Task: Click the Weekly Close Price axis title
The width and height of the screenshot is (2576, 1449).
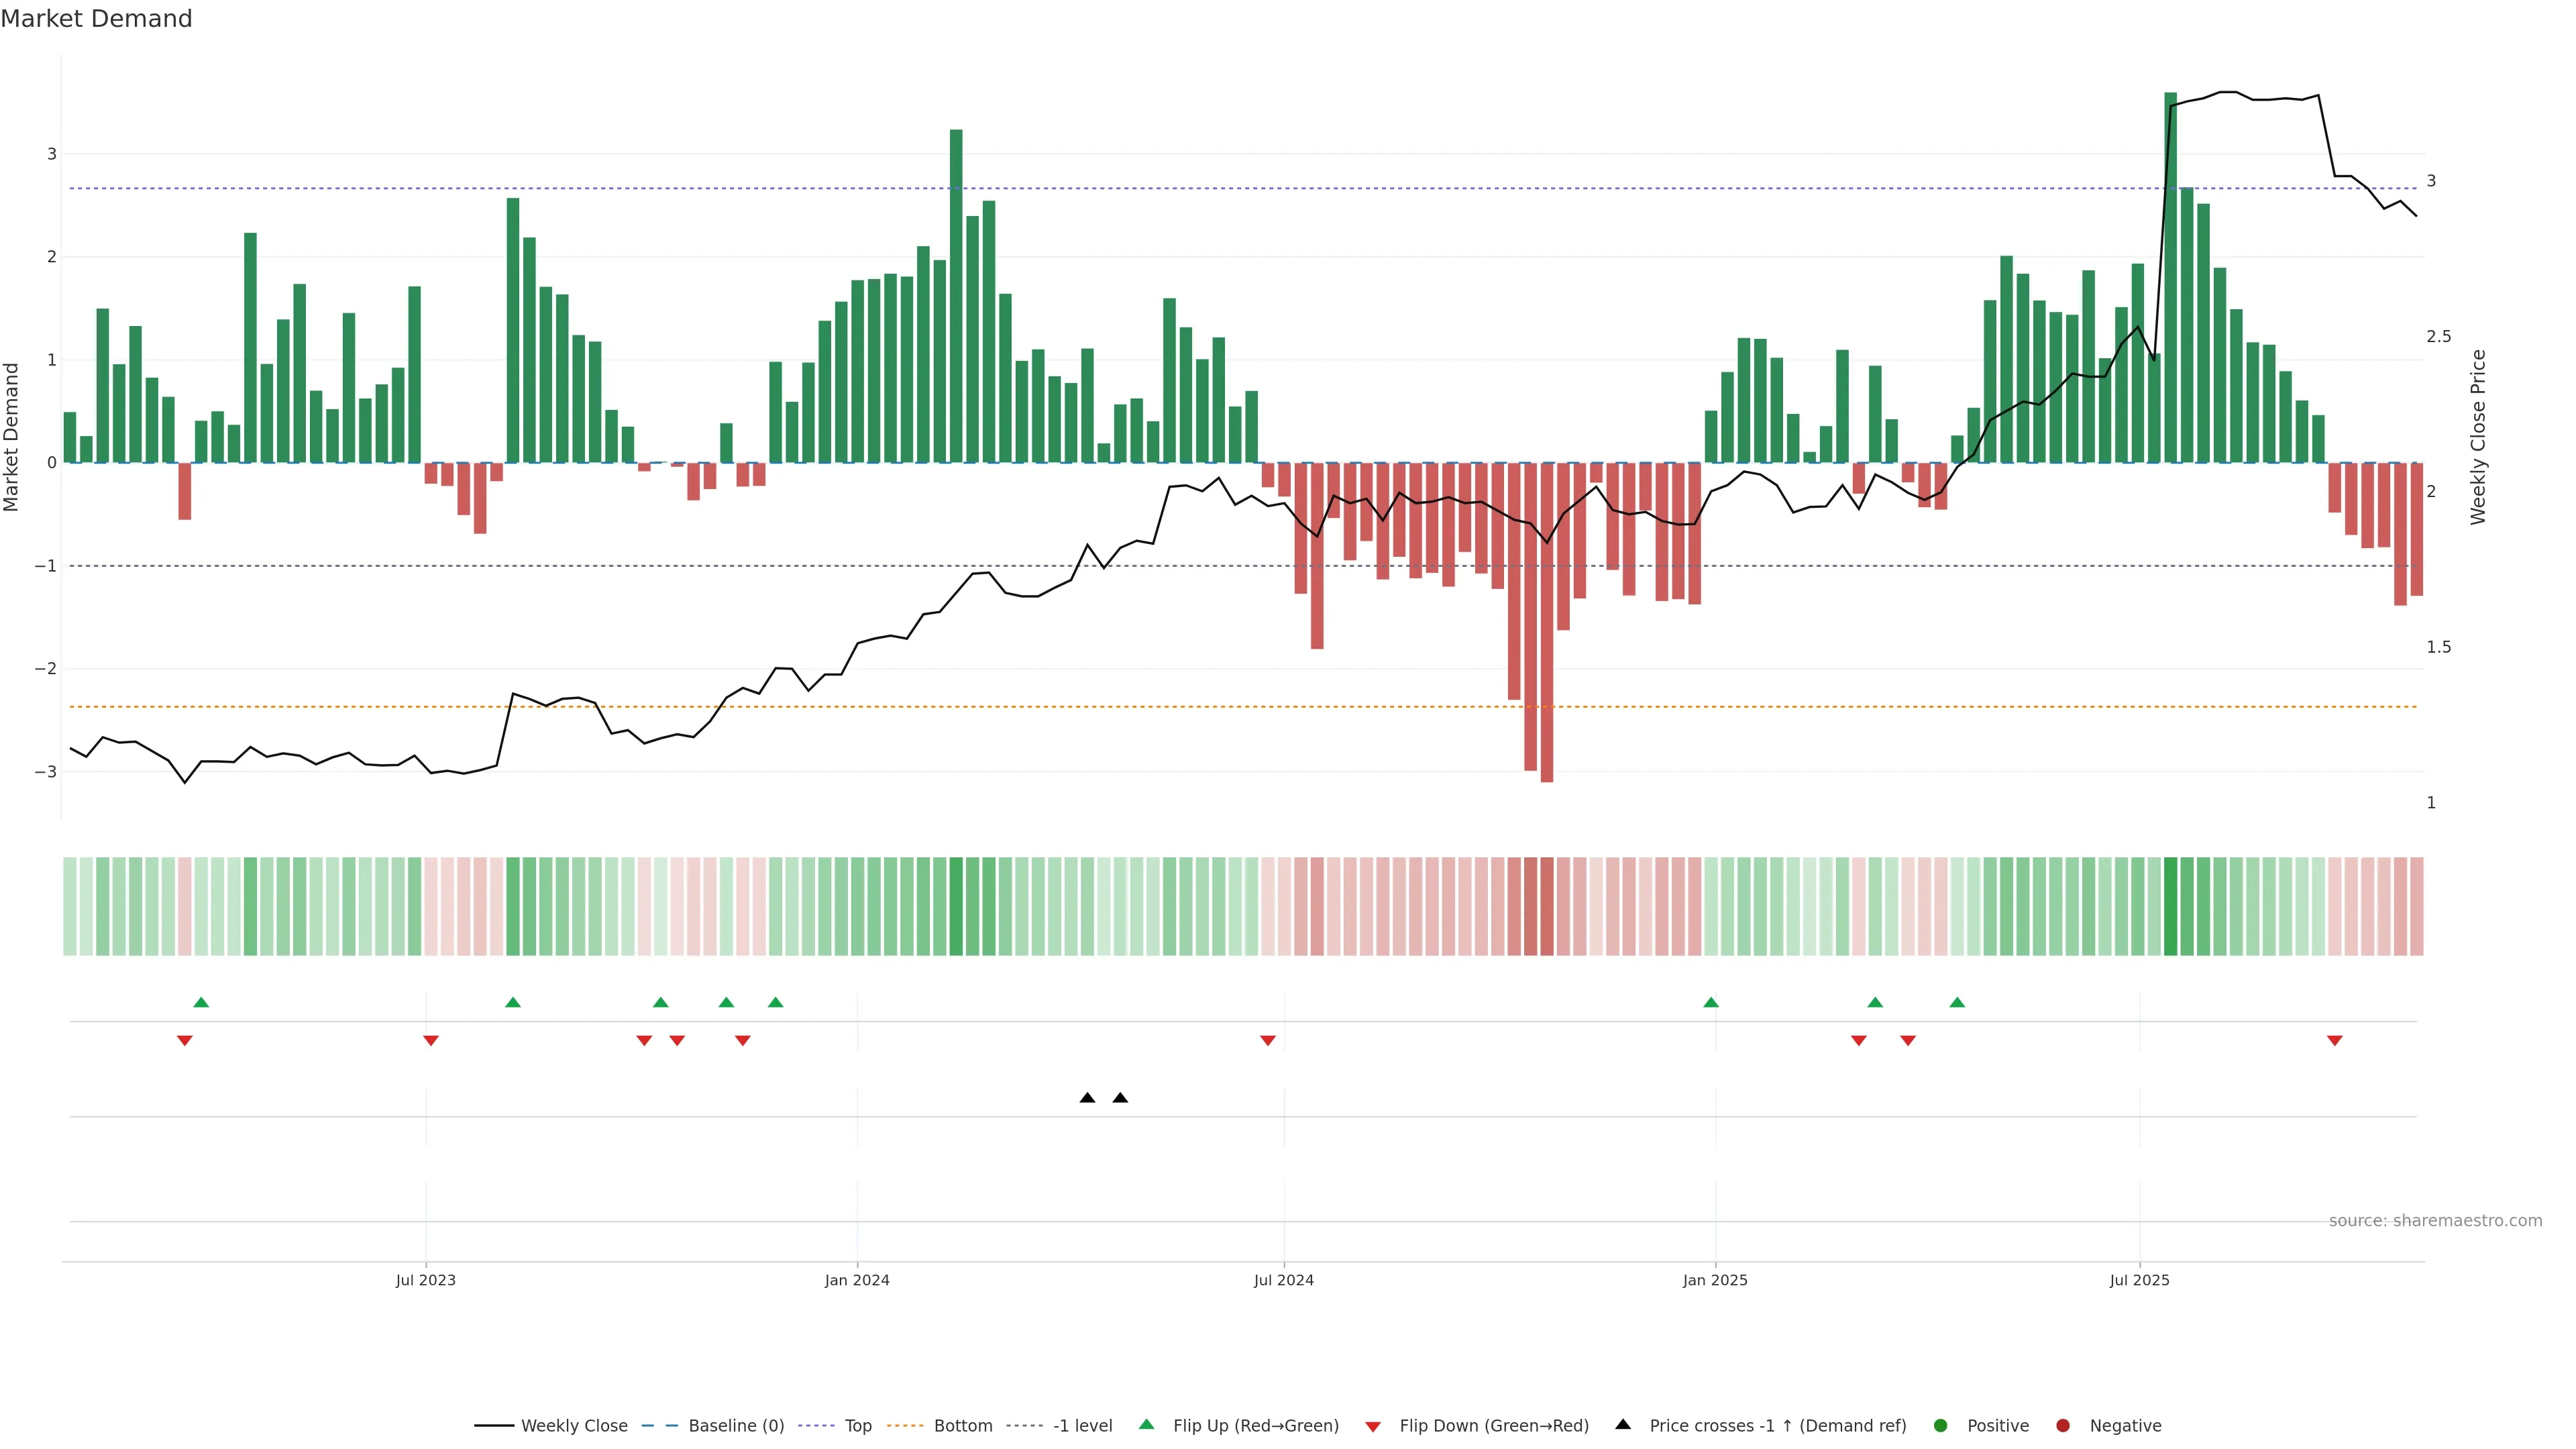Action: pyautogui.click(x=2478, y=437)
